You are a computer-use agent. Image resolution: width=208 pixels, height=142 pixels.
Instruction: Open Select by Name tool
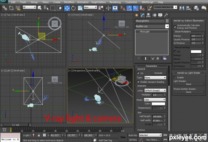click(46, 8)
